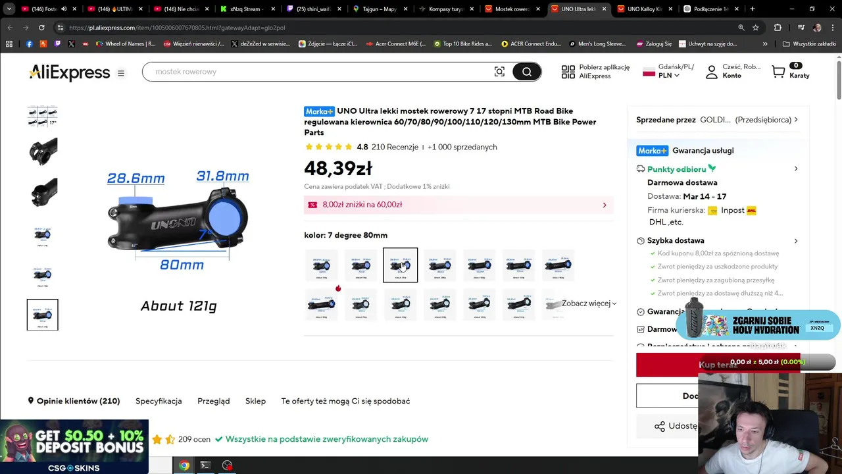842x474 pixels.
Task: Switch to the Sklep tab
Action: click(x=255, y=401)
